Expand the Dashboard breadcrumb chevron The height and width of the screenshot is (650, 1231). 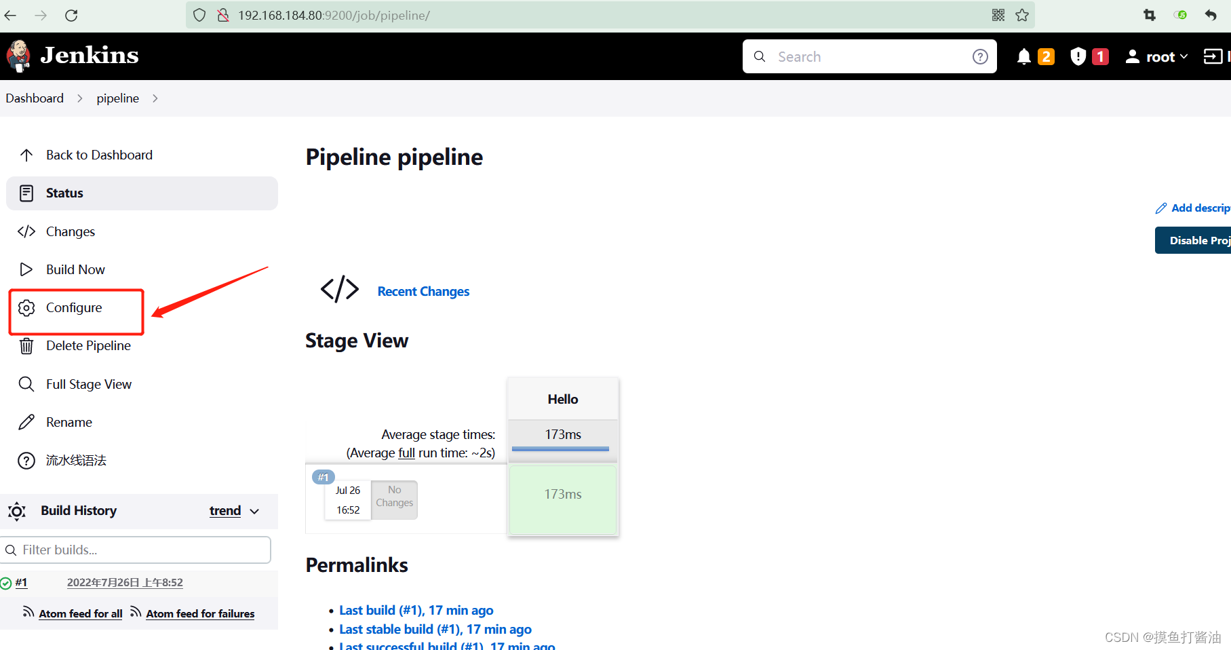point(80,98)
